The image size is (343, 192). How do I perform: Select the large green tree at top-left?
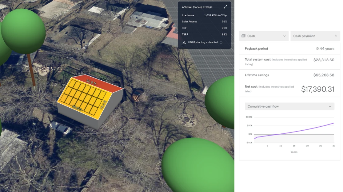(23, 31)
